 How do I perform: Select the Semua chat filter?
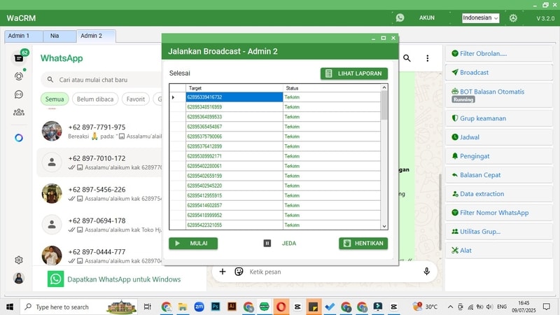55,99
